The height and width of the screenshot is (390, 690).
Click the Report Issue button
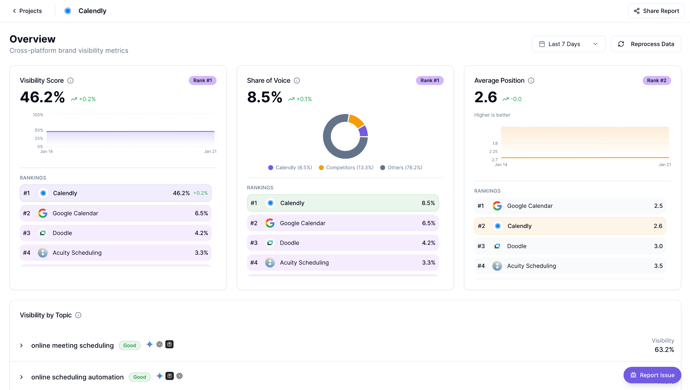point(652,375)
